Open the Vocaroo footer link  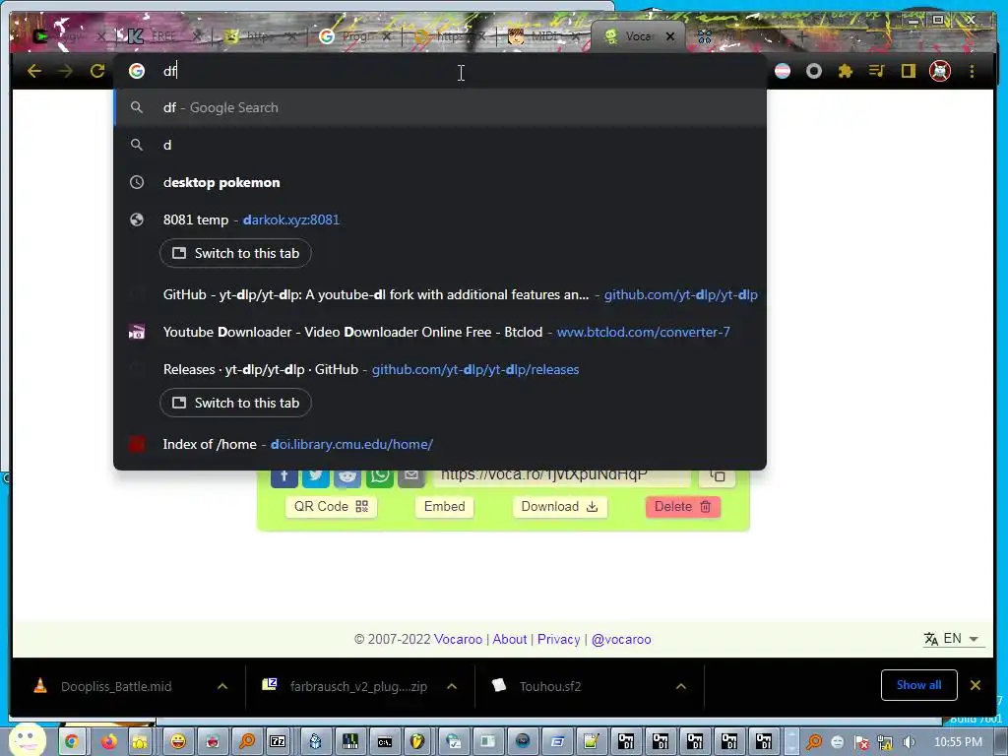pyautogui.click(x=458, y=639)
